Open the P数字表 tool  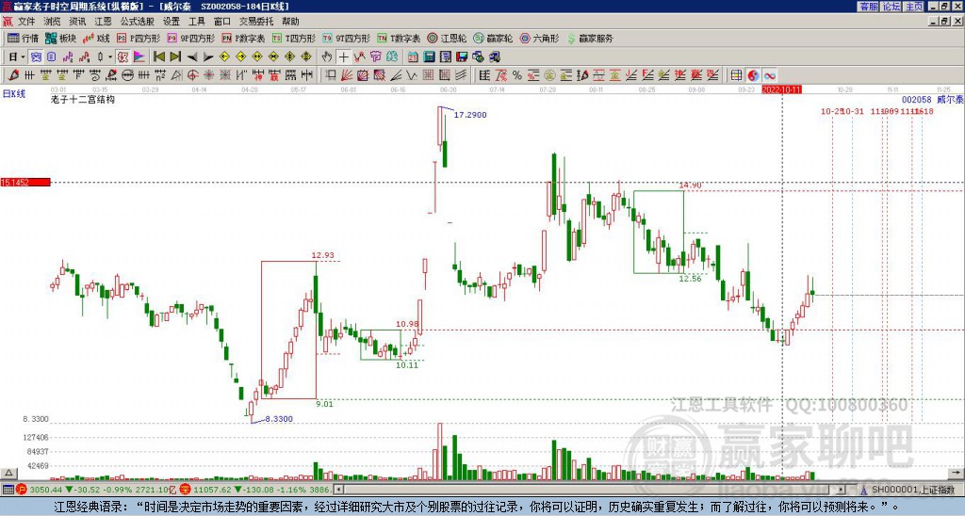[244, 38]
